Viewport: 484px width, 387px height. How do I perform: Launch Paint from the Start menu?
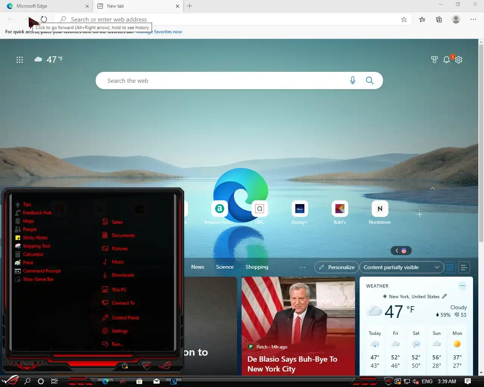(x=24, y=263)
